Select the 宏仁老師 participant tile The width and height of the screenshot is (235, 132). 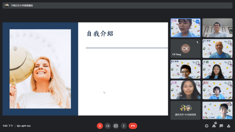218,49
